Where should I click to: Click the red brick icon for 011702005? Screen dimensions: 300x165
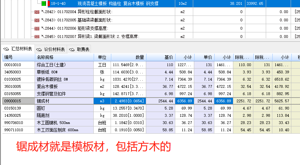point(37,20)
